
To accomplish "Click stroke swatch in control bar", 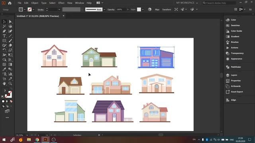I will tap(29, 10).
